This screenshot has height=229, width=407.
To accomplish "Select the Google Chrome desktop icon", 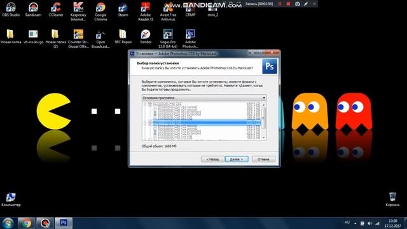I will (100, 11).
